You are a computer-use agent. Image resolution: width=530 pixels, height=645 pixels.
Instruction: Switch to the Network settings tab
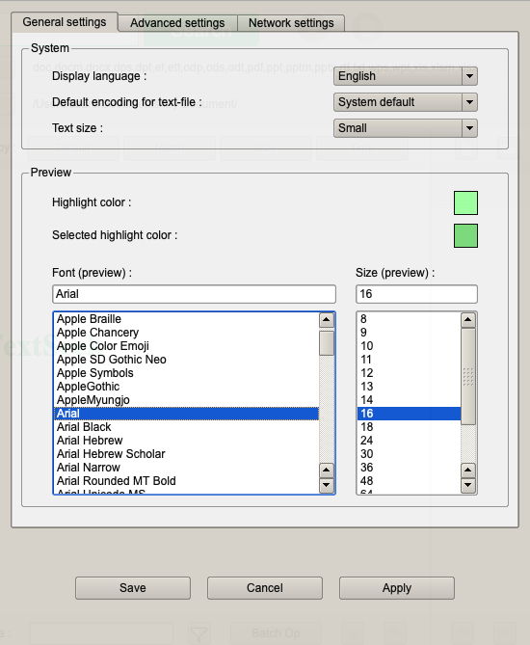pyautogui.click(x=291, y=23)
